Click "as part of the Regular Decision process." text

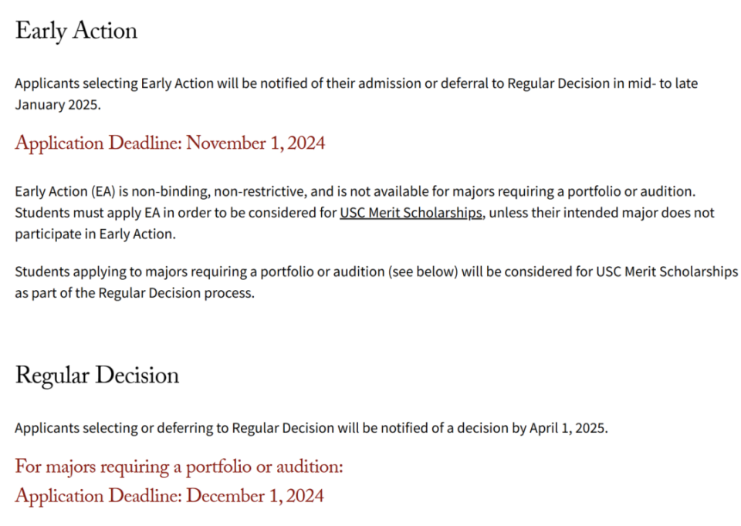[134, 294]
